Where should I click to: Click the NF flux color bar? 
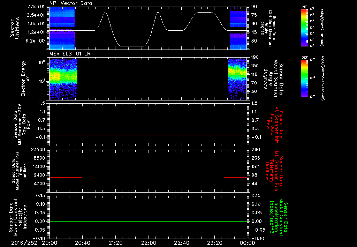pyautogui.click(x=305, y=27)
